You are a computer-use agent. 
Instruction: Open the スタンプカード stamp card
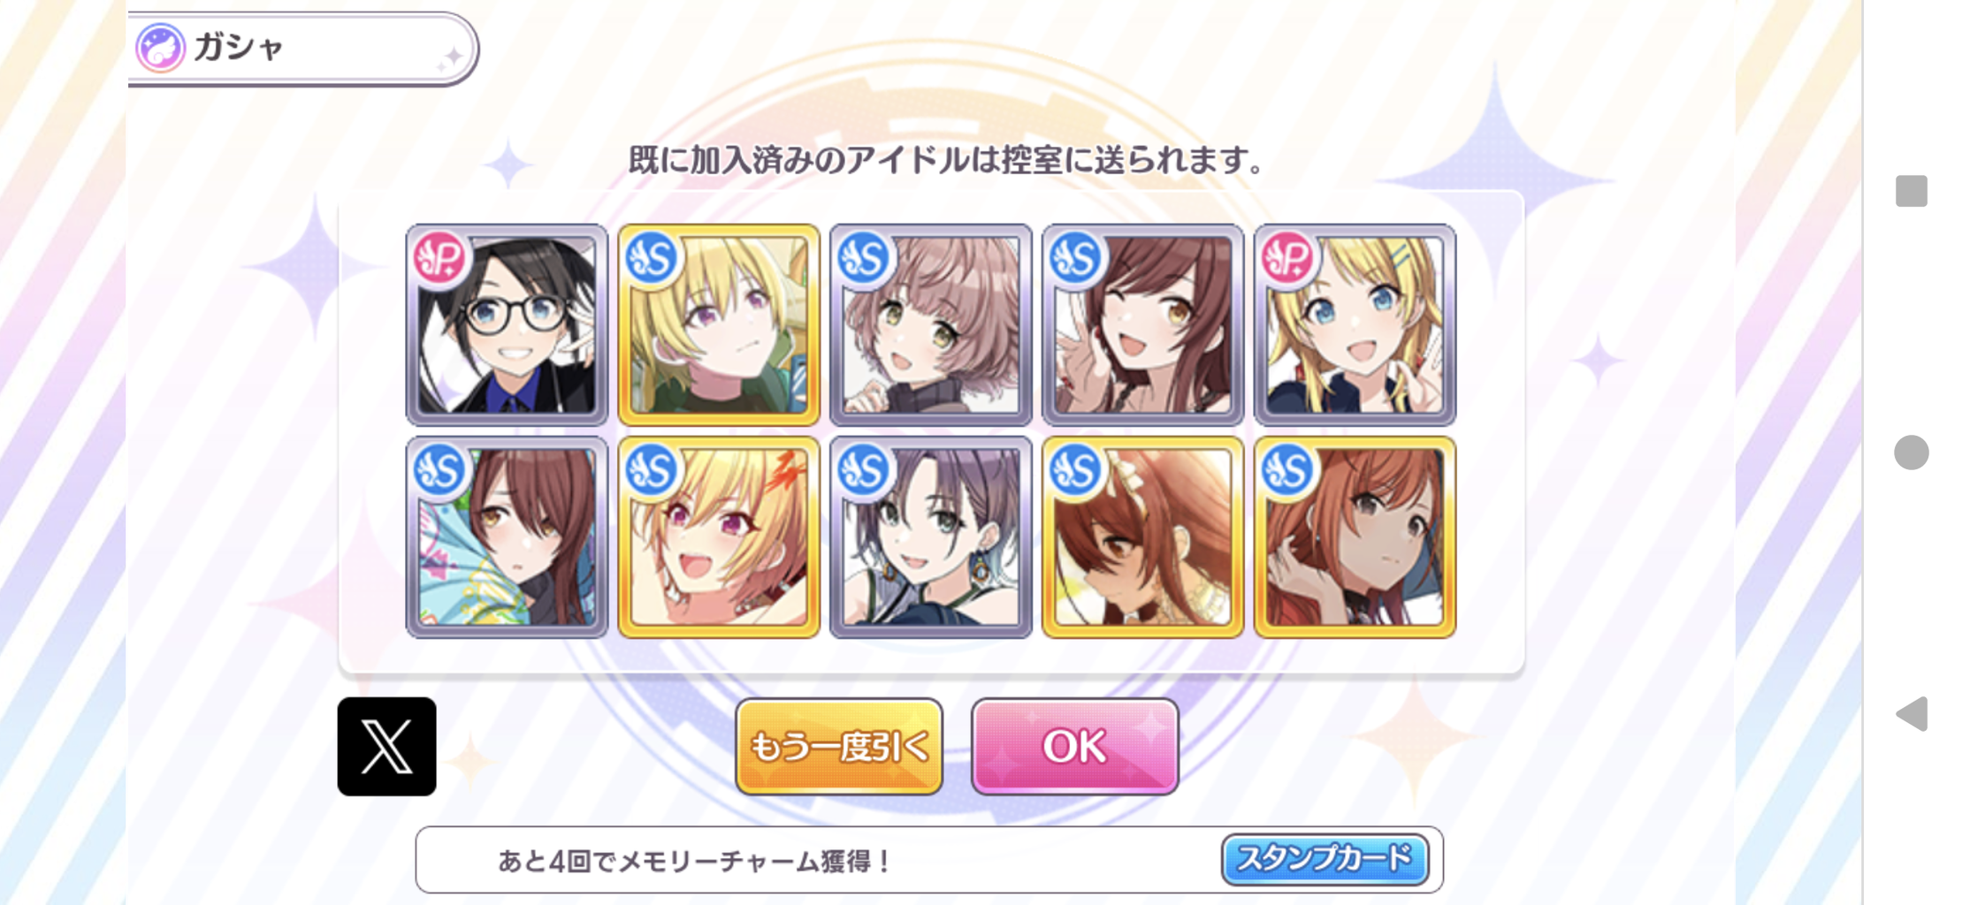(1325, 859)
